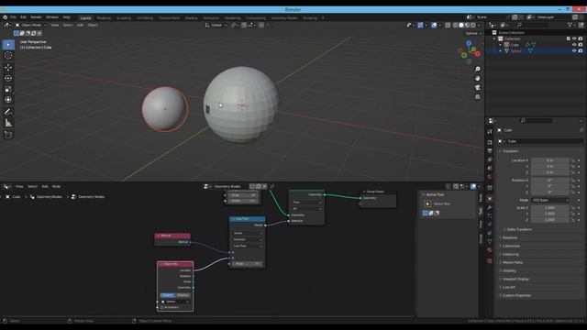Select Relative button in Object Info node
This screenshot has height=330, width=587.
(183, 295)
